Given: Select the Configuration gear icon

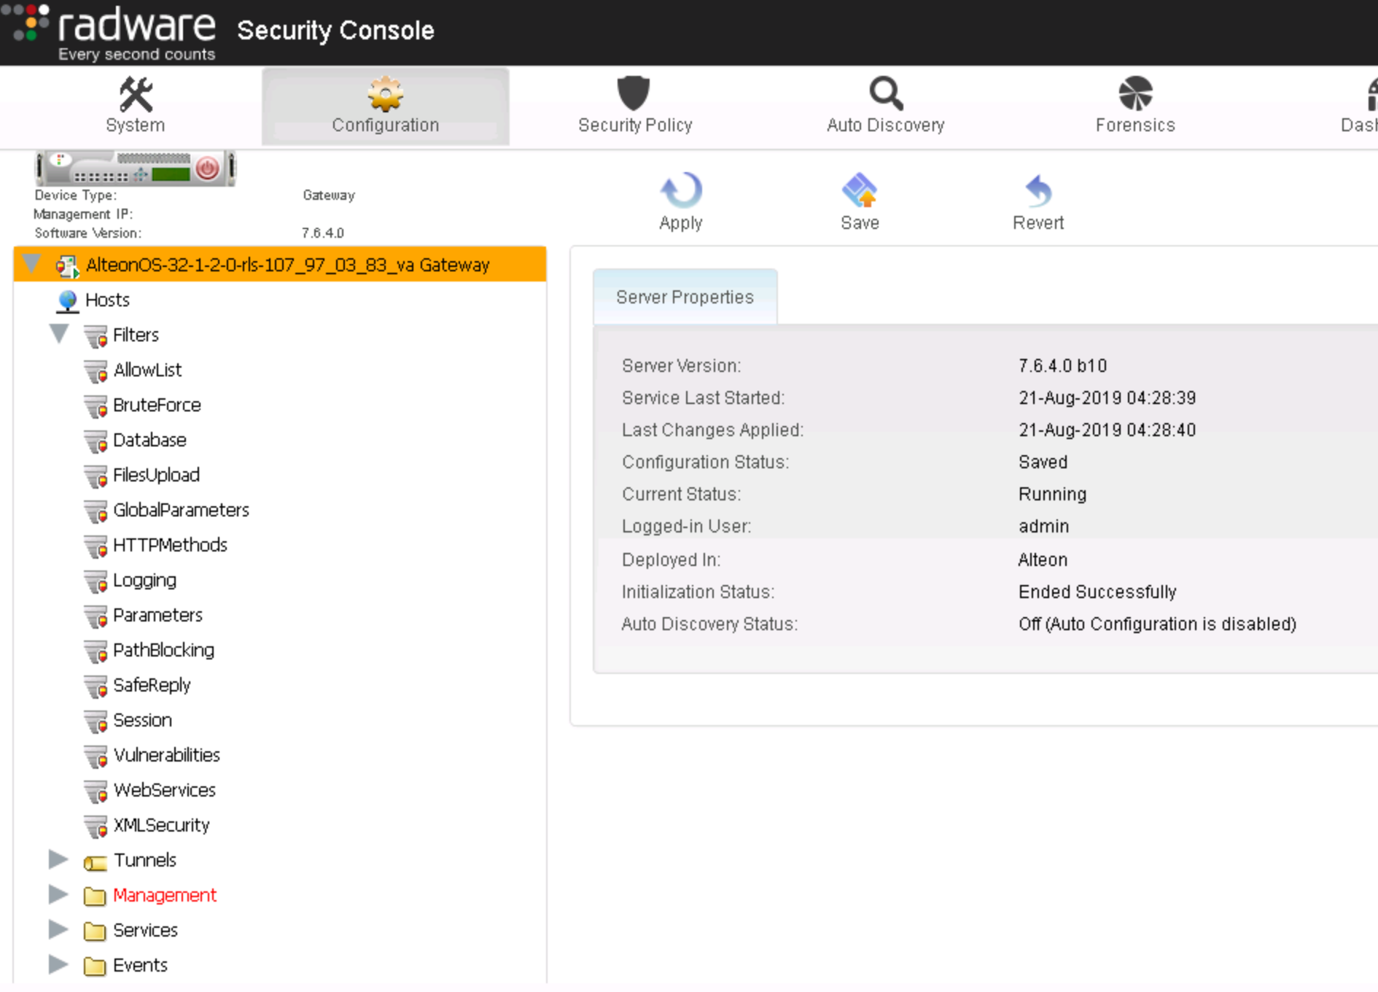Looking at the screenshot, I should coord(385,95).
